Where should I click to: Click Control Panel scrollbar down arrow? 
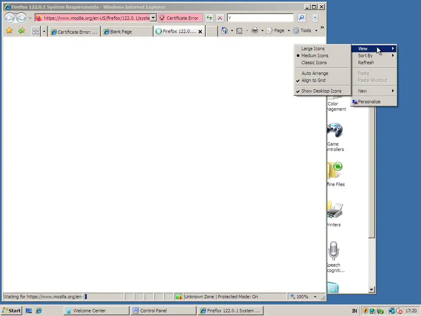pyautogui.click(x=372, y=289)
